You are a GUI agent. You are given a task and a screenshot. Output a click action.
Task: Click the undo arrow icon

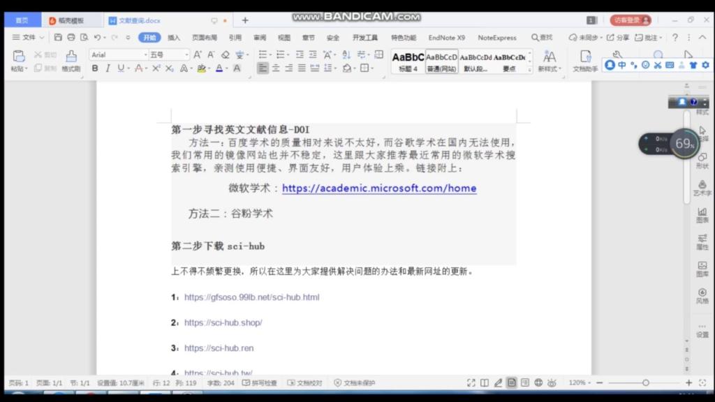click(x=97, y=38)
